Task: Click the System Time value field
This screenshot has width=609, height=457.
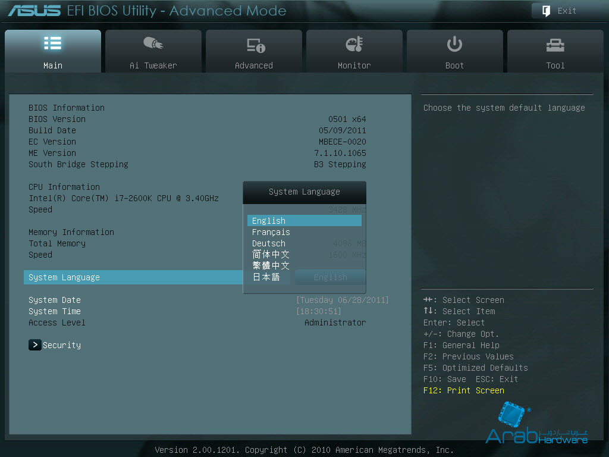Action: pyautogui.click(x=319, y=311)
